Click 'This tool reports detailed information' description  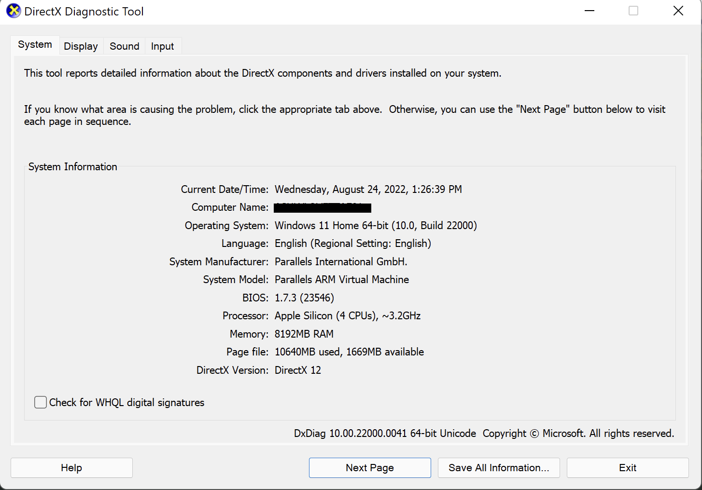(x=263, y=73)
